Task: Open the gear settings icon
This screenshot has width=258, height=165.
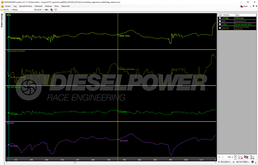Action: (x=252, y=162)
